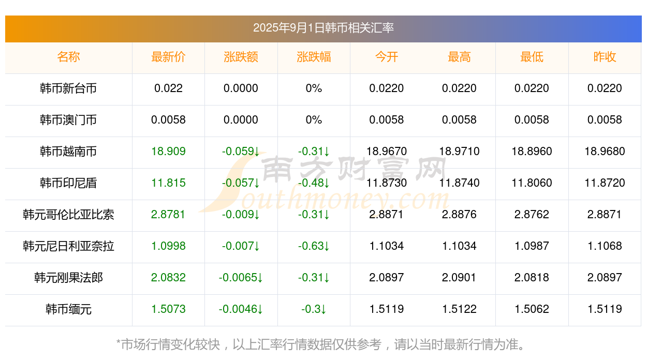The width and height of the screenshot is (647, 361).
Task: Click opening value 11.8730
Action: click(x=387, y=183)
